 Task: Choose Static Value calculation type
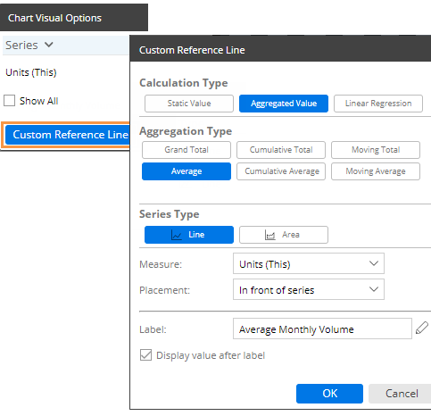[189, 104]
